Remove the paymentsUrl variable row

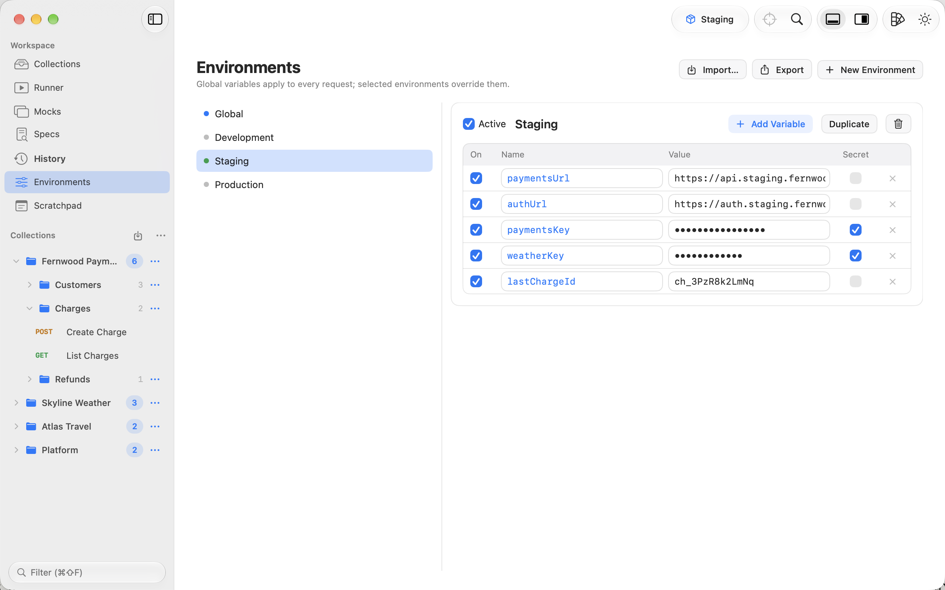892,178
